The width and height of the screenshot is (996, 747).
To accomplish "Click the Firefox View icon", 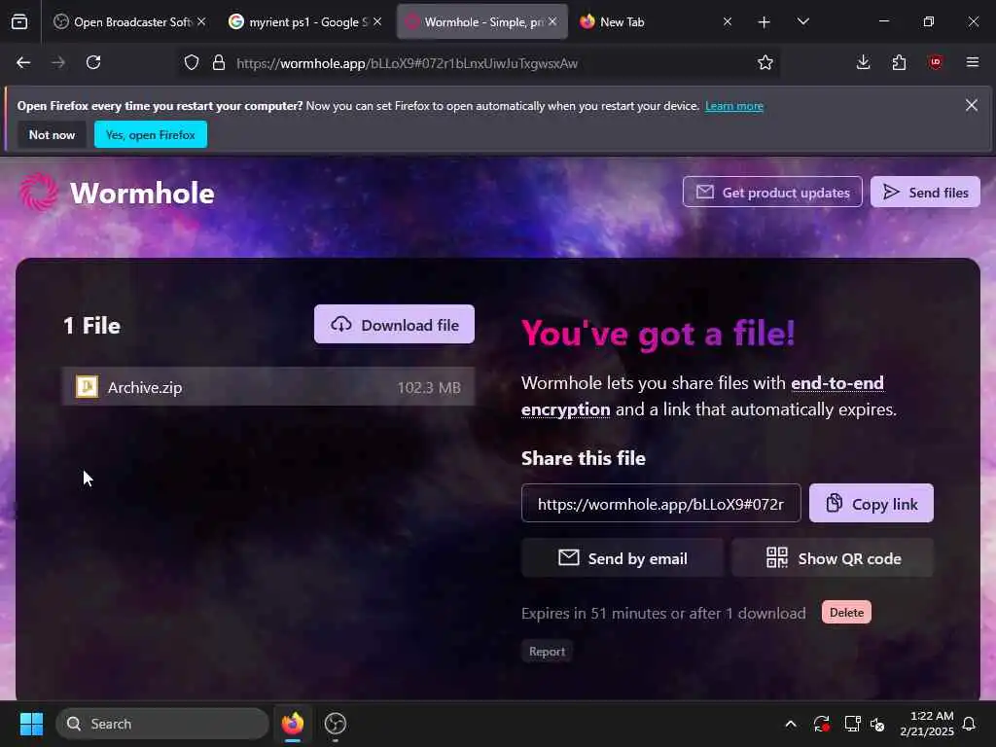I will click(x=19, y=22).
